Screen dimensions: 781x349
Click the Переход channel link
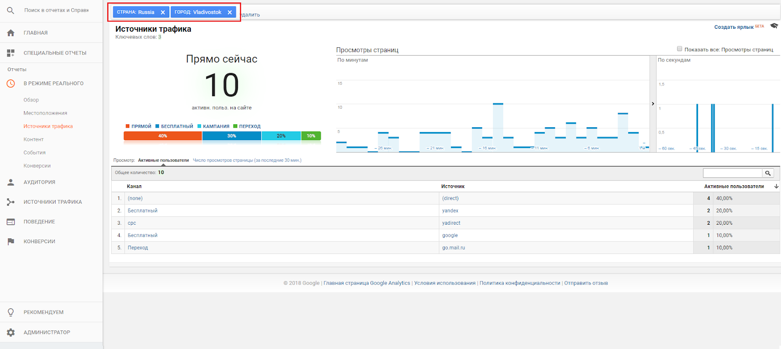tap(138, 248)
